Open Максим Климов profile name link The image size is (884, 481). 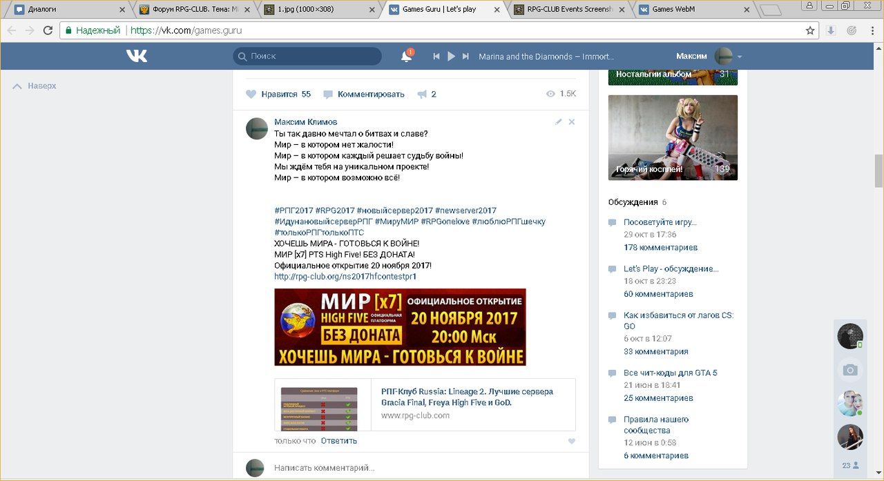(x=306, y=122)
